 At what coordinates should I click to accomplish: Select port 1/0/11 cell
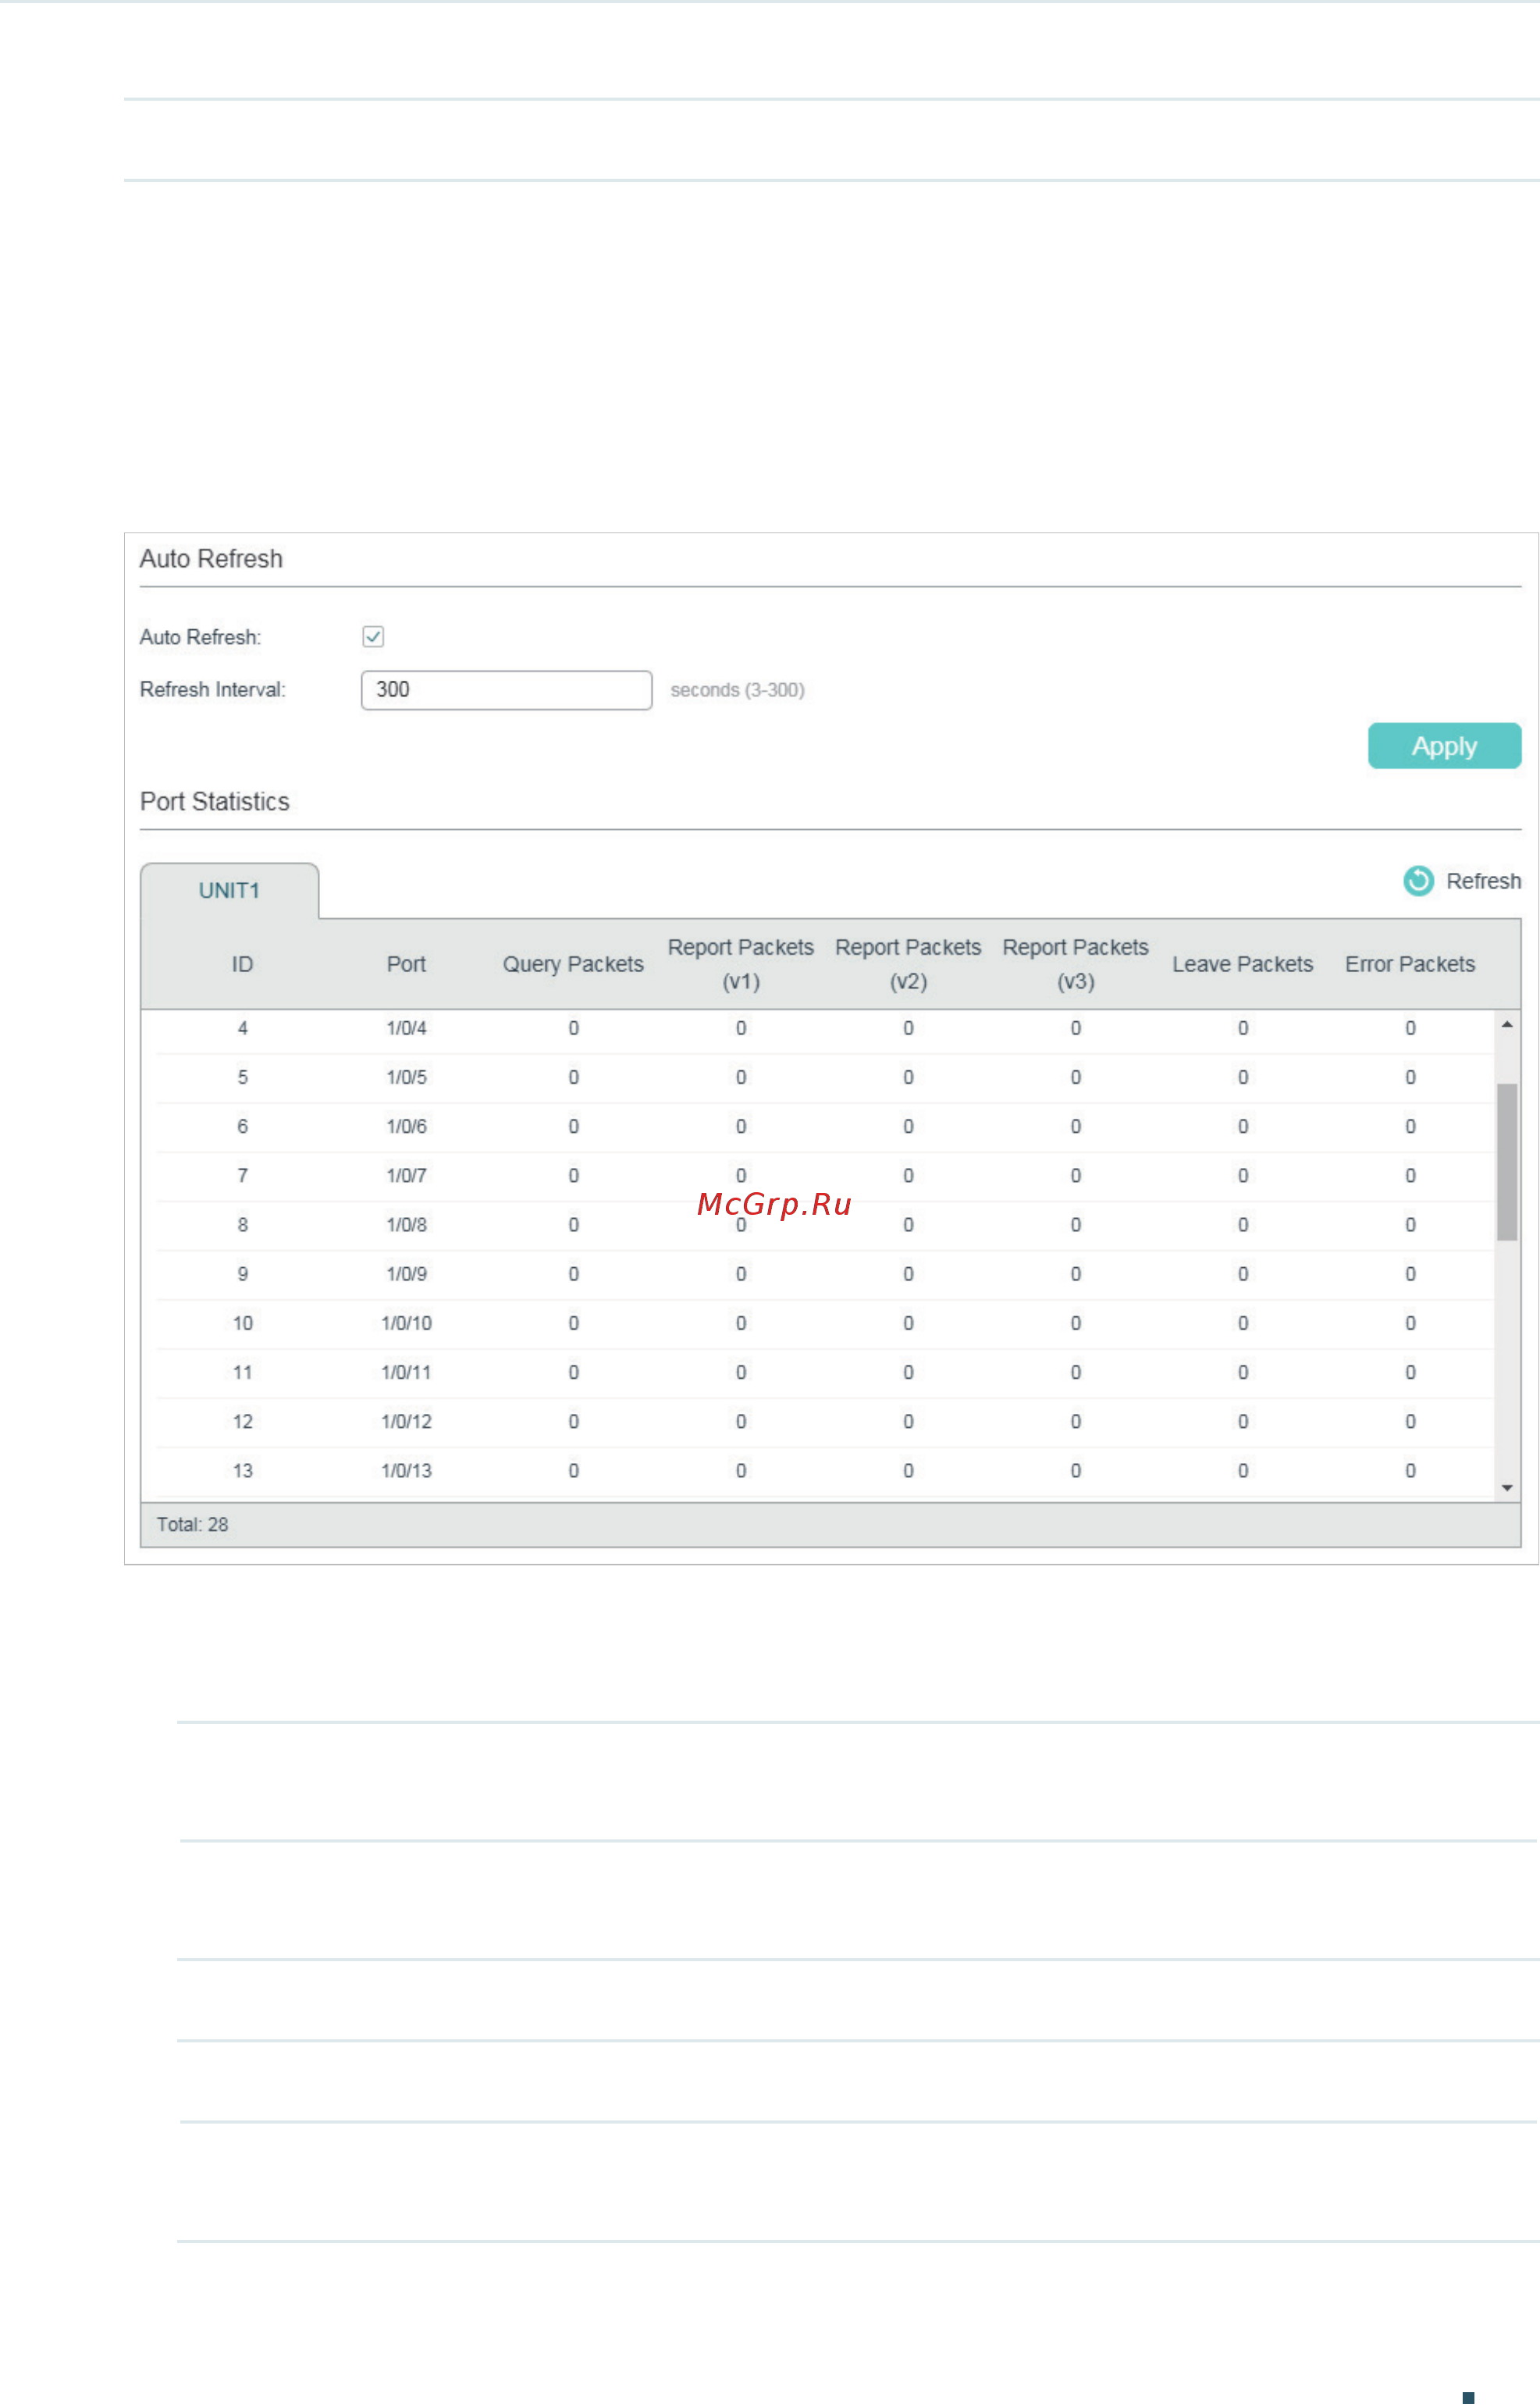[406, 1372]
